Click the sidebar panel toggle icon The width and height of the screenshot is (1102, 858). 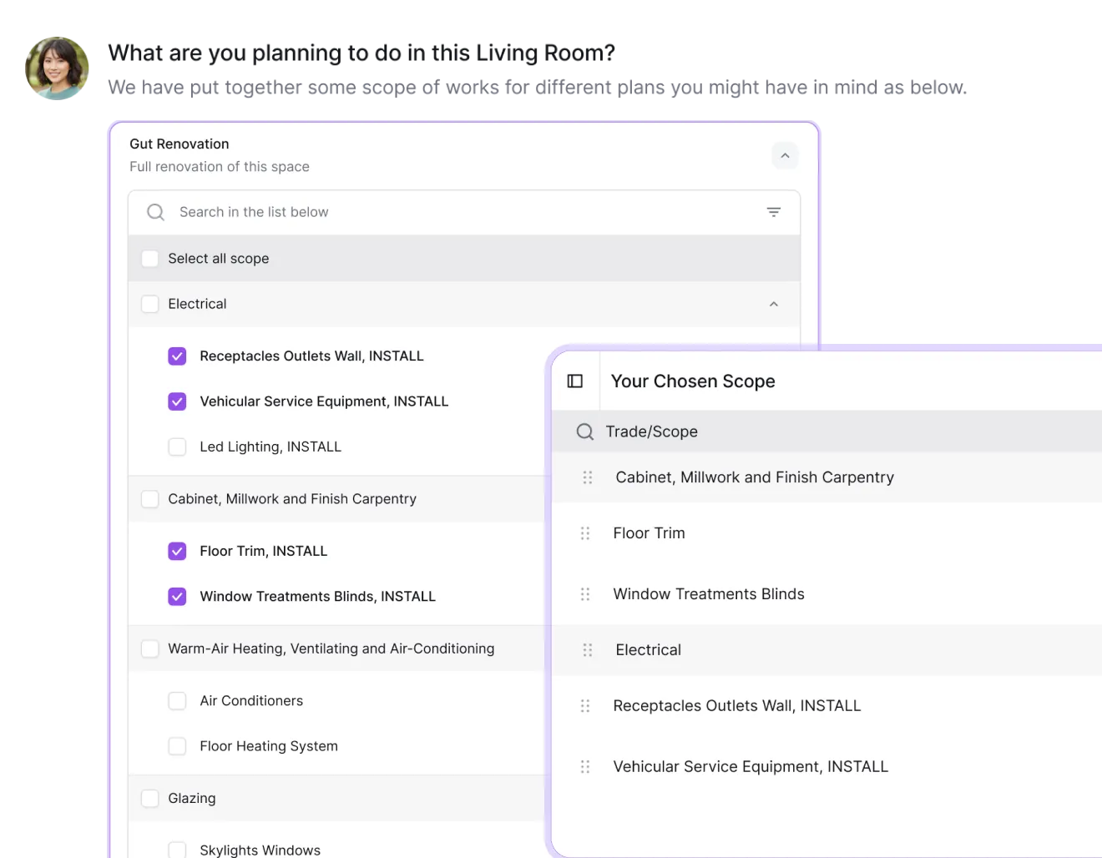575,381
